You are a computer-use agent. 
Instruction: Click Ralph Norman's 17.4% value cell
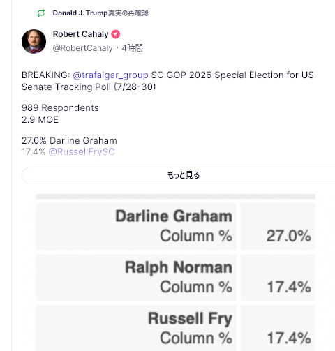pos(278,277)
